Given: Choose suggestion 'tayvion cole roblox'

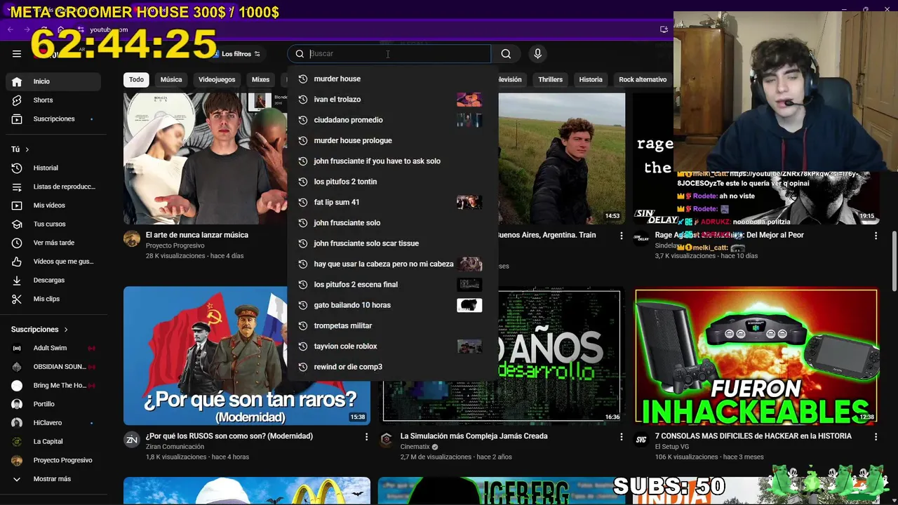Looking at the screenshot, I should coord(393,346).
